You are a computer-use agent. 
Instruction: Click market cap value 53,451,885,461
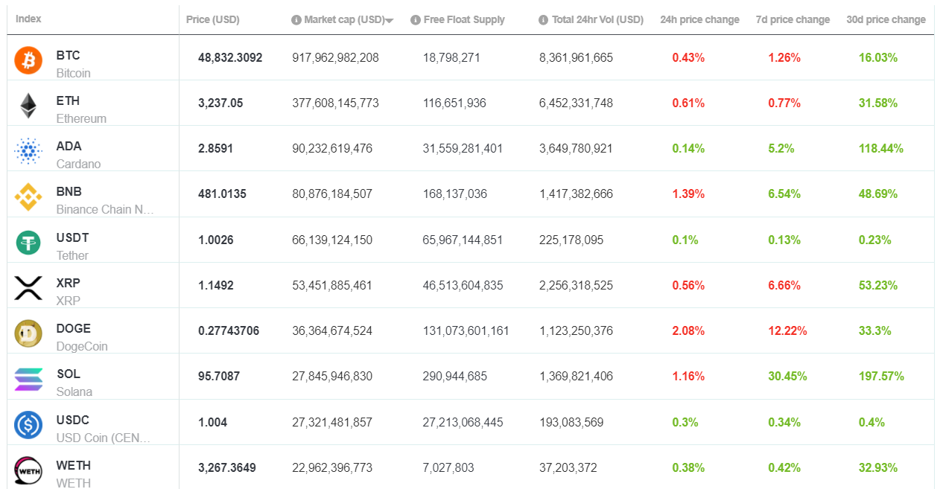[332, 285]
